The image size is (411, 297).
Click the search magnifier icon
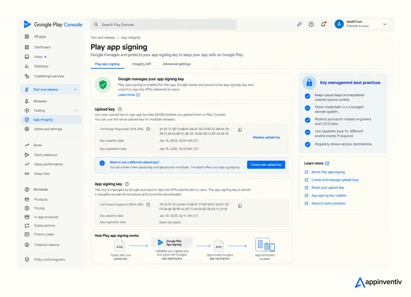[x=96, y=24]
